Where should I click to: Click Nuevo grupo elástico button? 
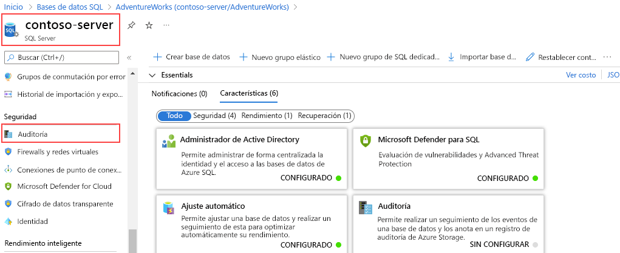click(x=280, y=57)
